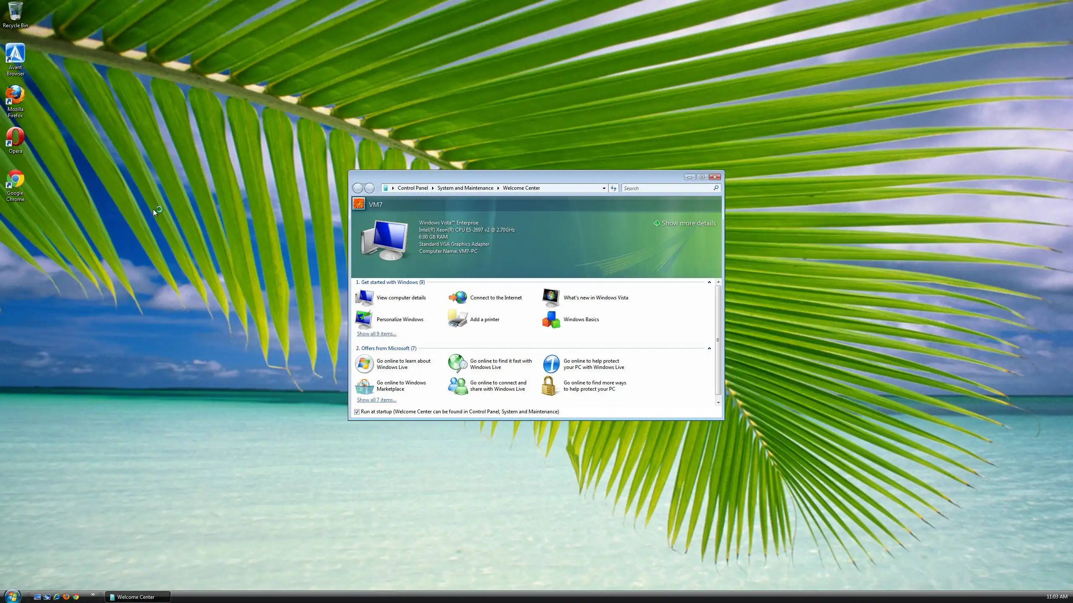Image resolution: width=1073 pixels, height=603 pixels.
Task: Open address bar history dropdown arrow
Action: pos(604,188)
